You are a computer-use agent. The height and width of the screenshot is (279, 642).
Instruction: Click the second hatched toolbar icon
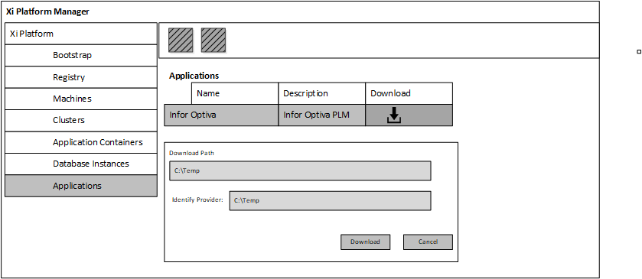coord(213,40)
